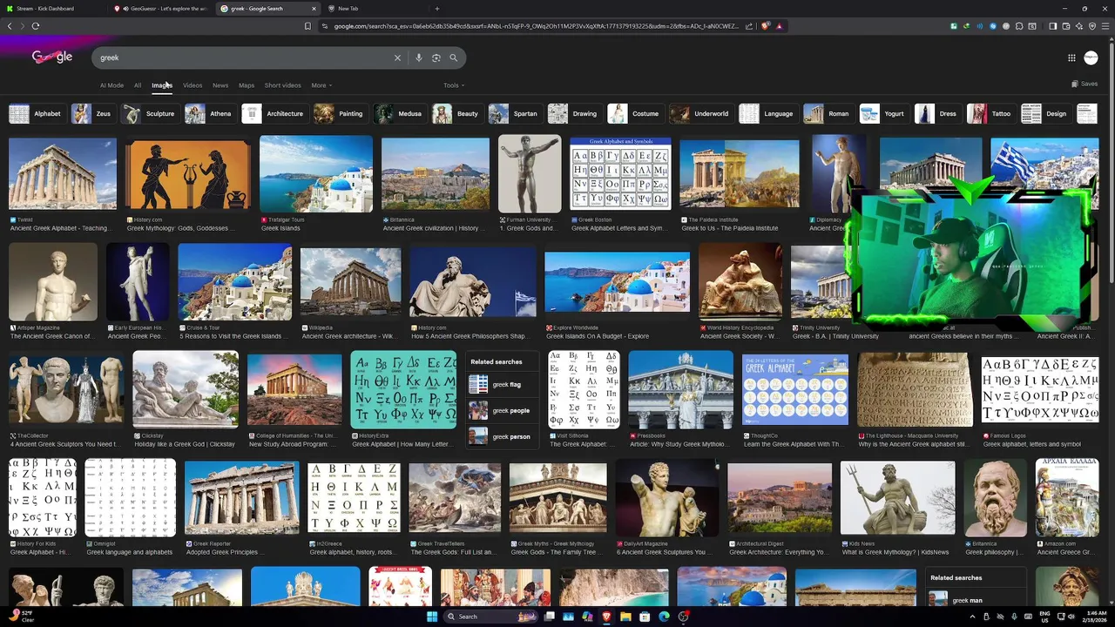
Task: Filter images by Sculpture chip
Action: 151,113
